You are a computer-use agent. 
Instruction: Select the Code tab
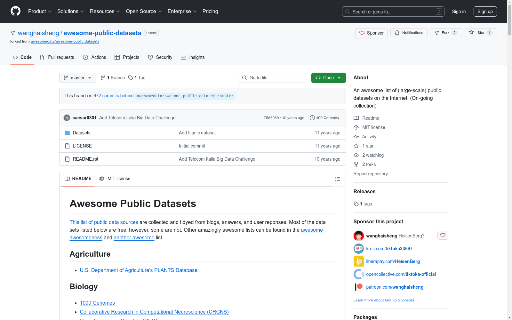tap(22, 57)
